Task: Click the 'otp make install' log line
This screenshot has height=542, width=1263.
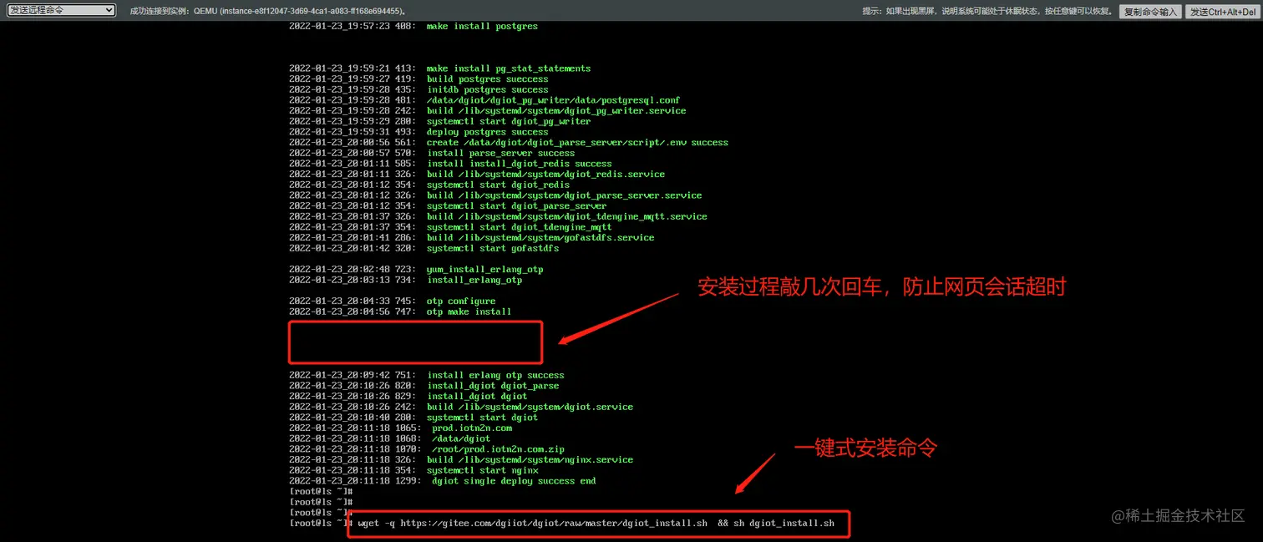Action: [x=400, y=312]
